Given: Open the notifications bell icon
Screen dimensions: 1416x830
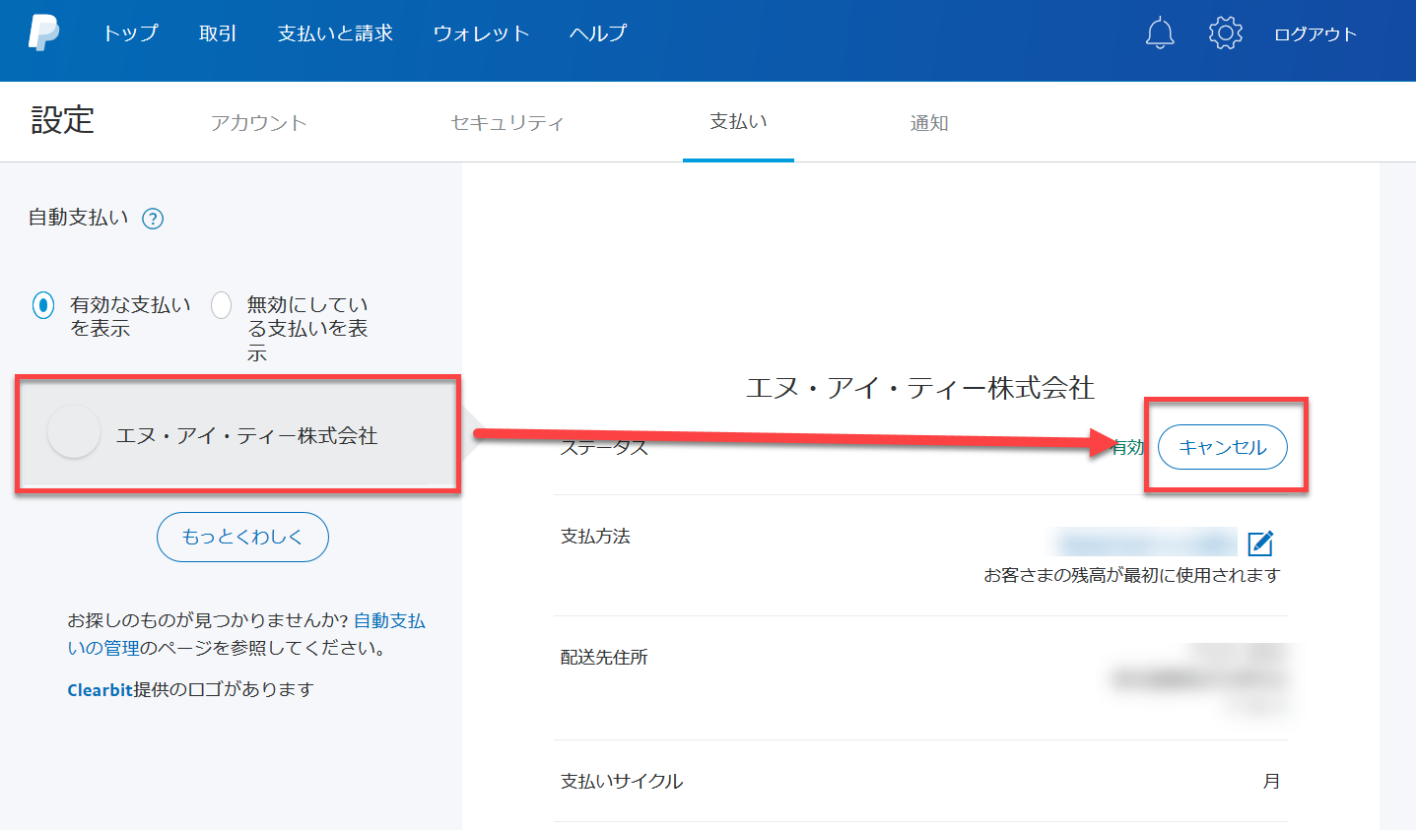Looking at the screenshot, I should pos(1160,33).
